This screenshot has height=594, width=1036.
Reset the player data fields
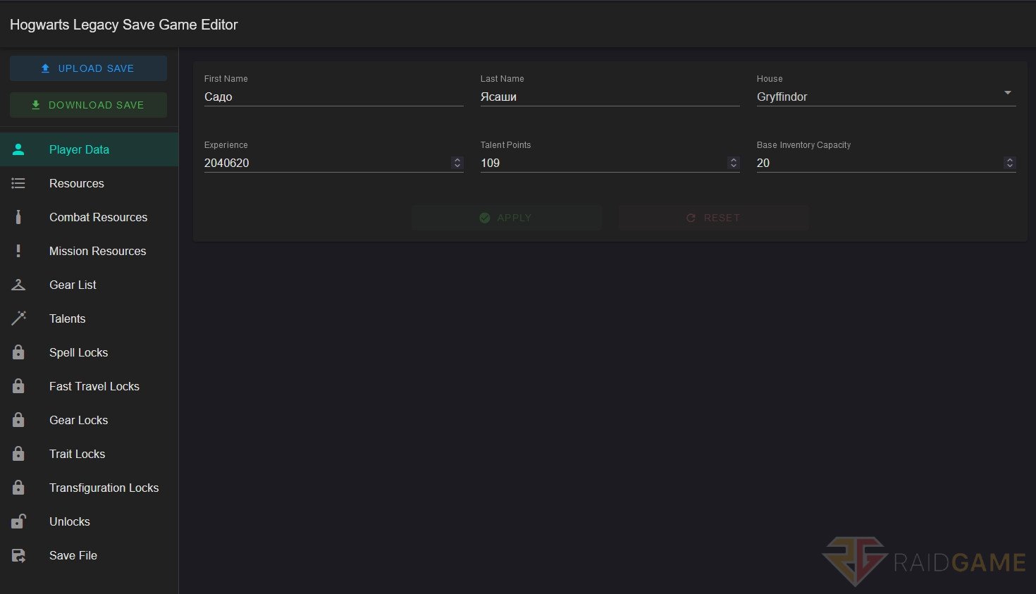(x=713, y=218)
